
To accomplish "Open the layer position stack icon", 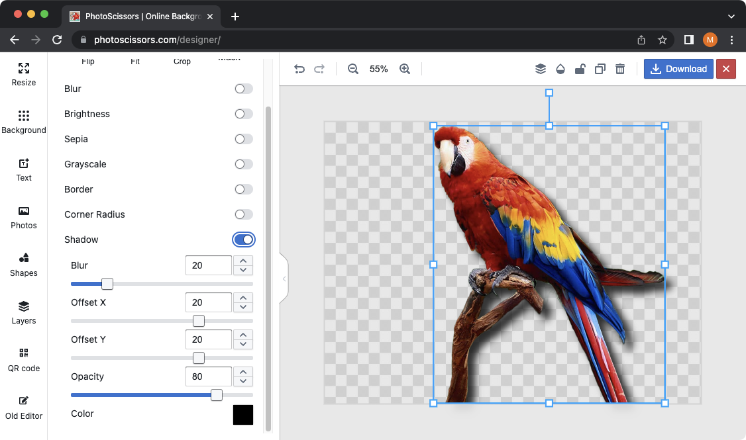I will [541, 69].
